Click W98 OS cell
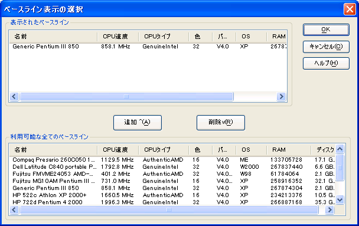Viewport: 359px width, 226px height. 246,174
